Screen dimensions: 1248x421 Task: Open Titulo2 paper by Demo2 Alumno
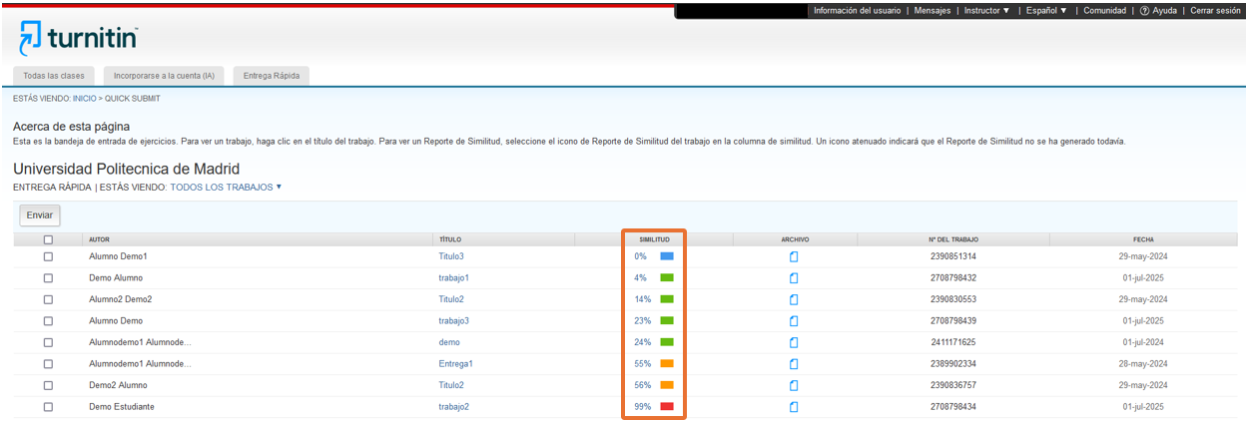tap(451, 385)
